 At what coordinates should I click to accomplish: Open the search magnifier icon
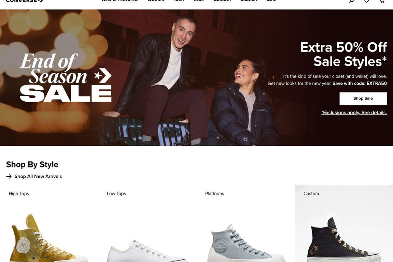click(352, 1)
